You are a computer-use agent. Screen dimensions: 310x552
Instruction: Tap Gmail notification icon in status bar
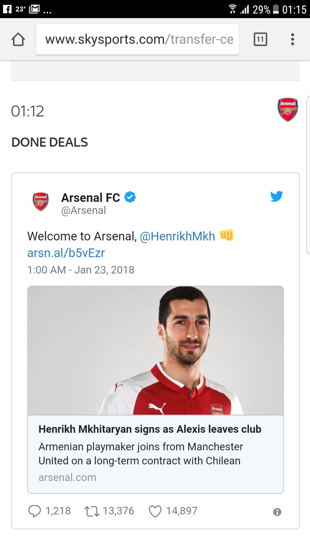[34, 9]
